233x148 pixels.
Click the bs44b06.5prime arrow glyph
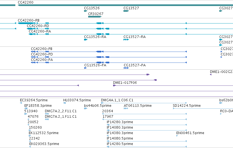coord(86,108)
